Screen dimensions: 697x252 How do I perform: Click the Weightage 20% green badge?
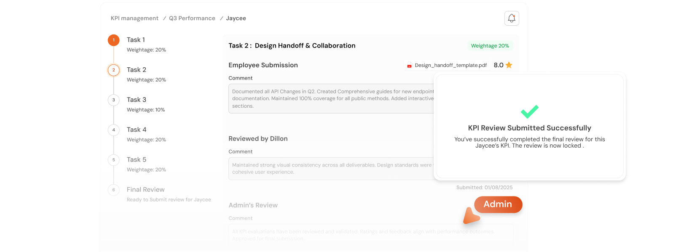pyautogui.click(x=490, y=46)
